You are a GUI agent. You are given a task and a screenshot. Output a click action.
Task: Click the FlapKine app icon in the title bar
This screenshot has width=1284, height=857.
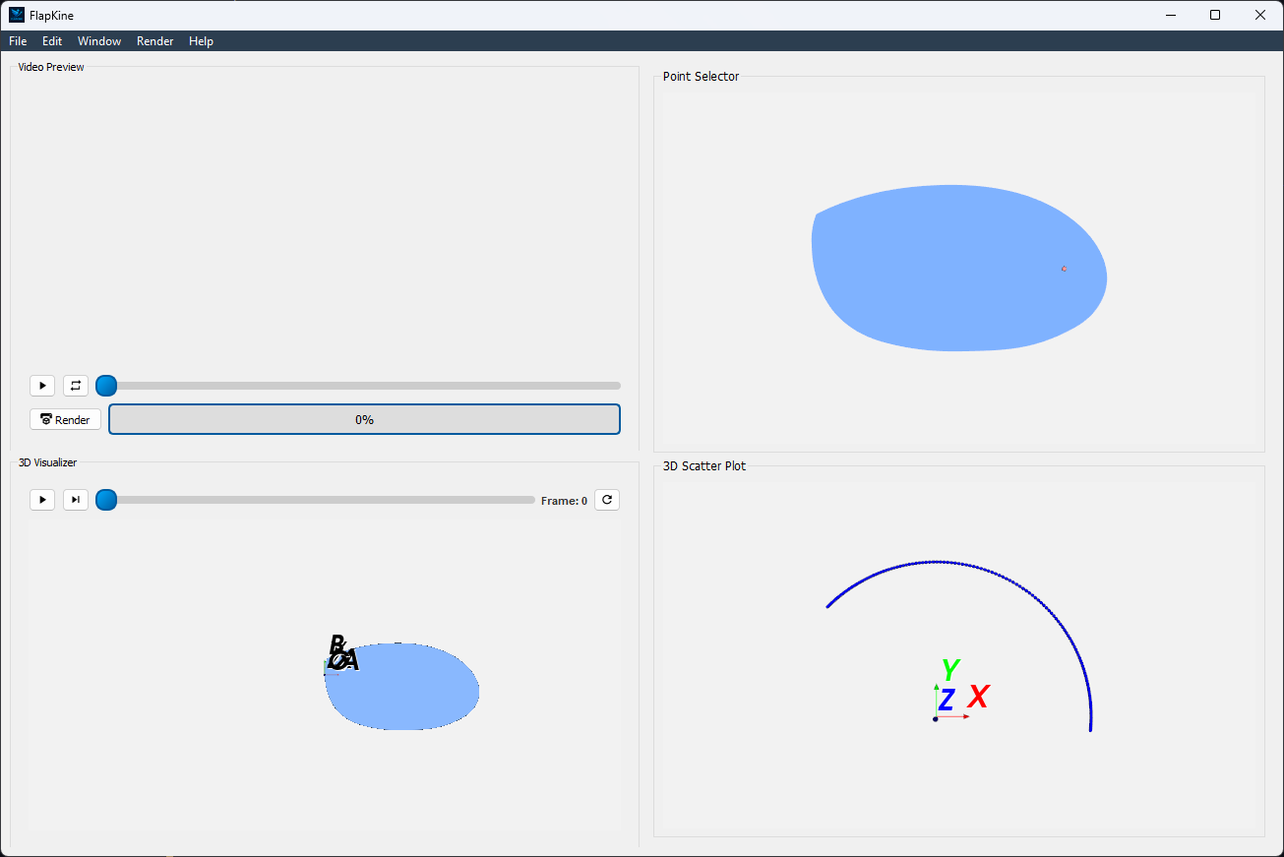click(17, 15)
